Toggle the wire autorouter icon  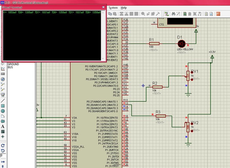[167, 14]
